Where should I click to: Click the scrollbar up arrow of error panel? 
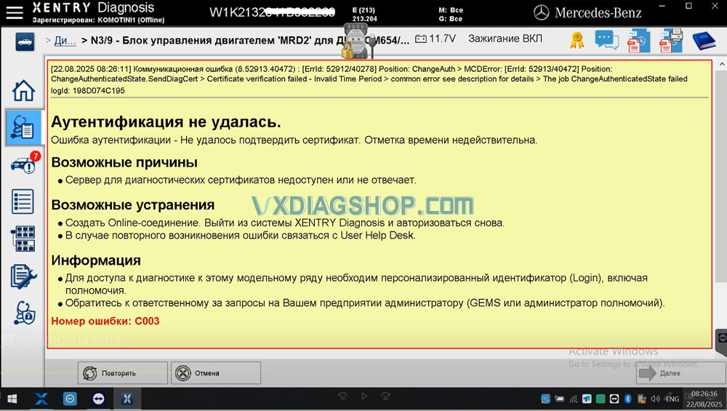click(722, 64)
